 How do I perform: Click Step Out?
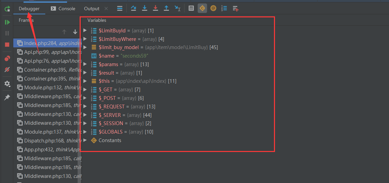pyautogui.click(x=166, y=8)
